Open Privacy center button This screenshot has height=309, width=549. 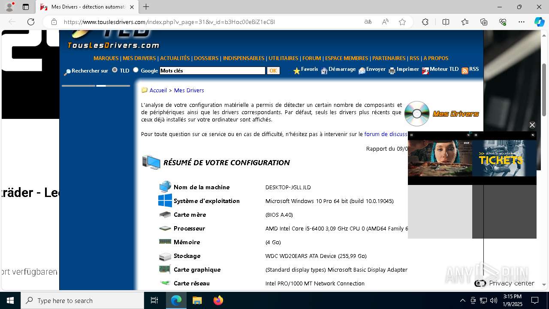click(x=504, y=283)
